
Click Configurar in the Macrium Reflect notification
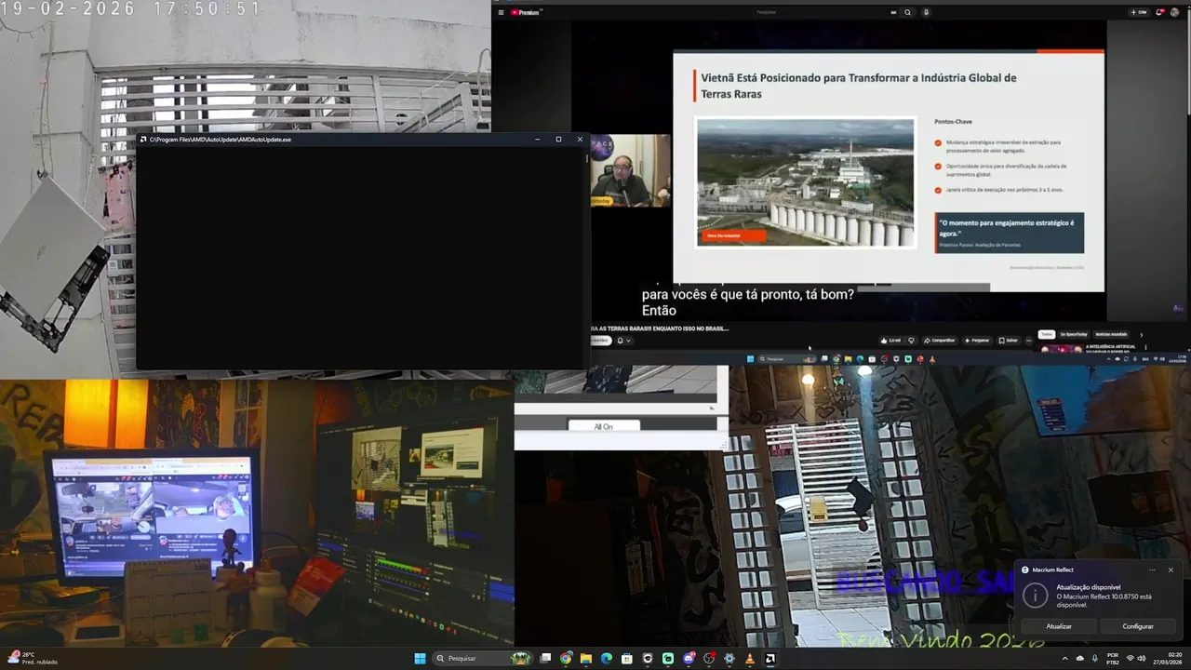[x=1138, y=626]
